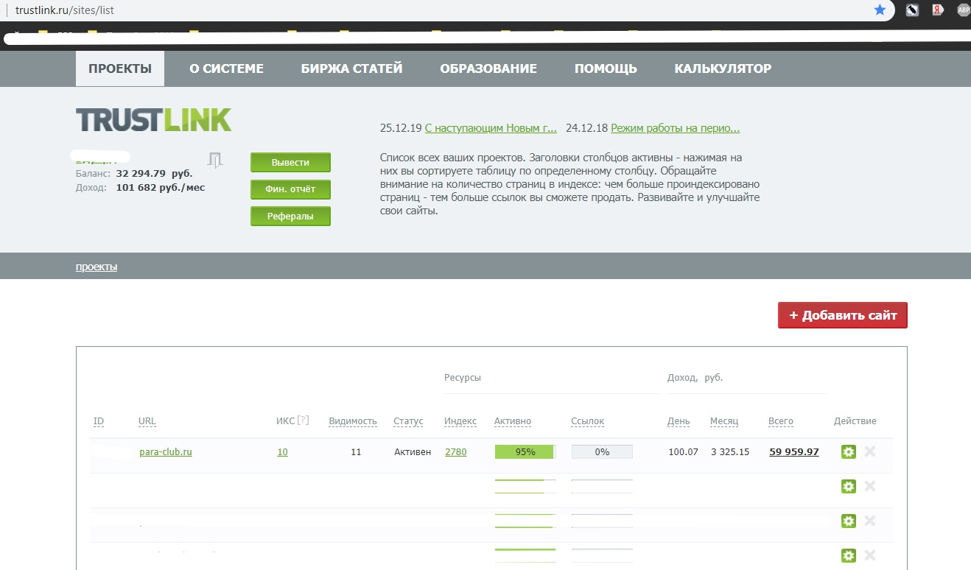
Task: Click the X icon in the row just below para-club.ru
Action: [x=870, y=486]
